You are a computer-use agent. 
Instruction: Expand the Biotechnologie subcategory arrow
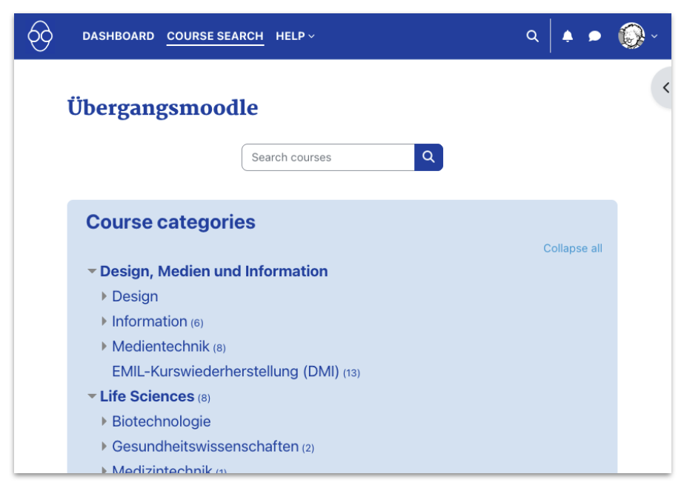coord(104,422)
